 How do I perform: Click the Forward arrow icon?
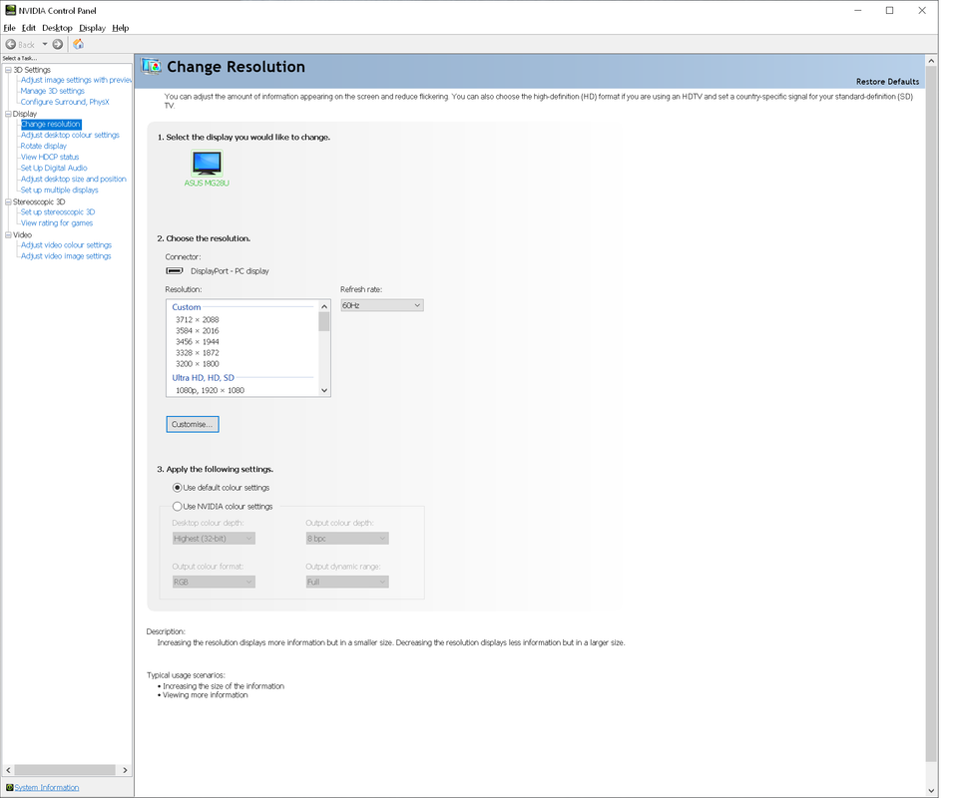(x=58, y=44)
